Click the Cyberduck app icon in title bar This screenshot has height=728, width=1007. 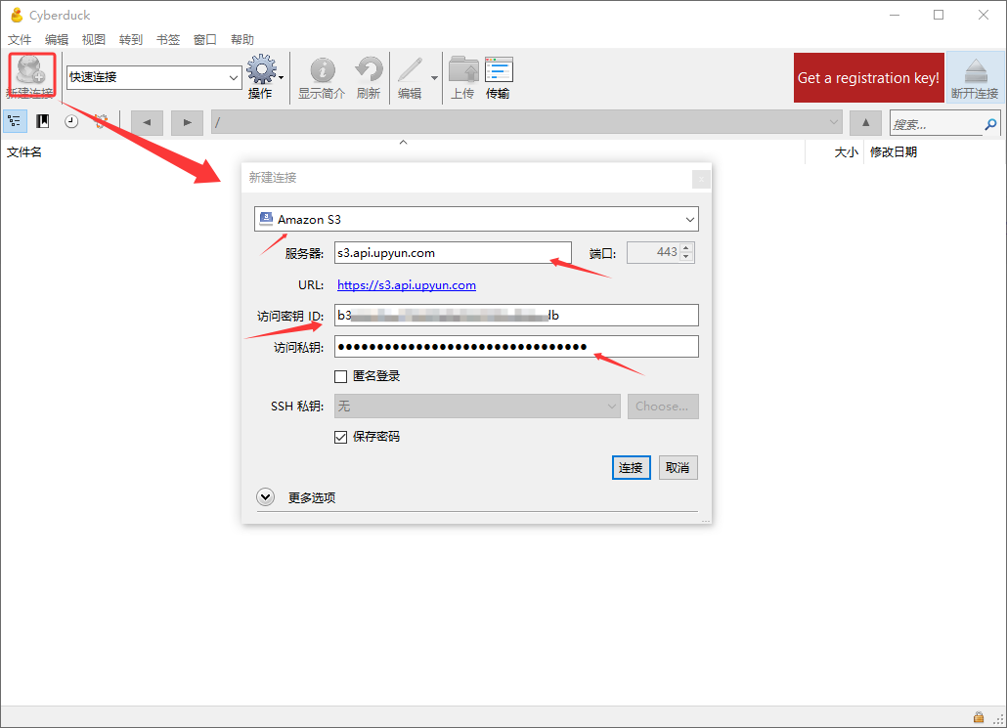point(17,15)
